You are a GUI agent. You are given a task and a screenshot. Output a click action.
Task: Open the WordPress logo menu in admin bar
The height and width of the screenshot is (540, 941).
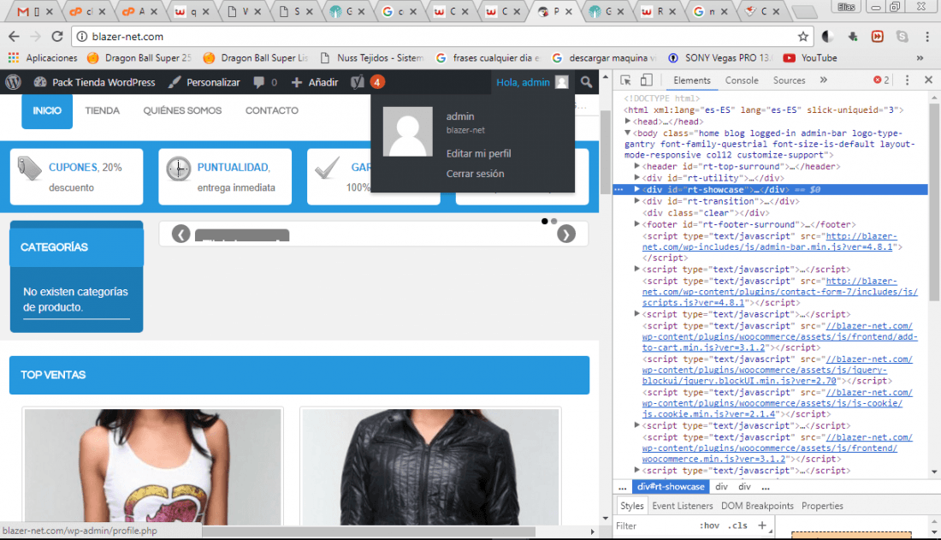click(x=13, y=82)
